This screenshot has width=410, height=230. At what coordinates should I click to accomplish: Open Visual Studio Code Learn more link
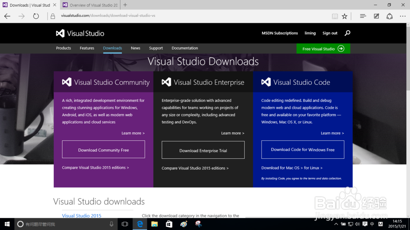coord(332,133)
